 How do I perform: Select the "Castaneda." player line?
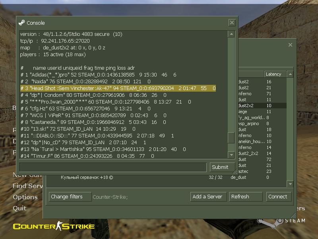pos(93,122)
